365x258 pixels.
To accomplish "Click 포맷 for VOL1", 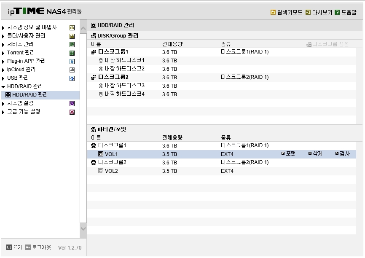I will (x=288, y=153).
